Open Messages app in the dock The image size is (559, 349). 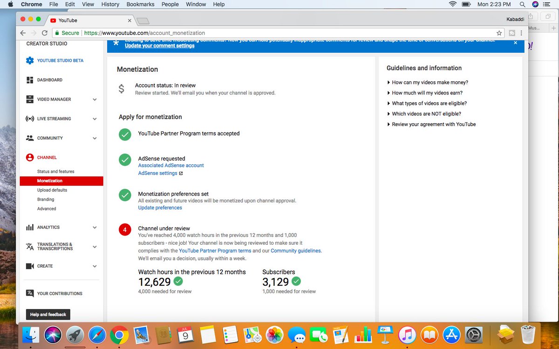click(297, 335)
